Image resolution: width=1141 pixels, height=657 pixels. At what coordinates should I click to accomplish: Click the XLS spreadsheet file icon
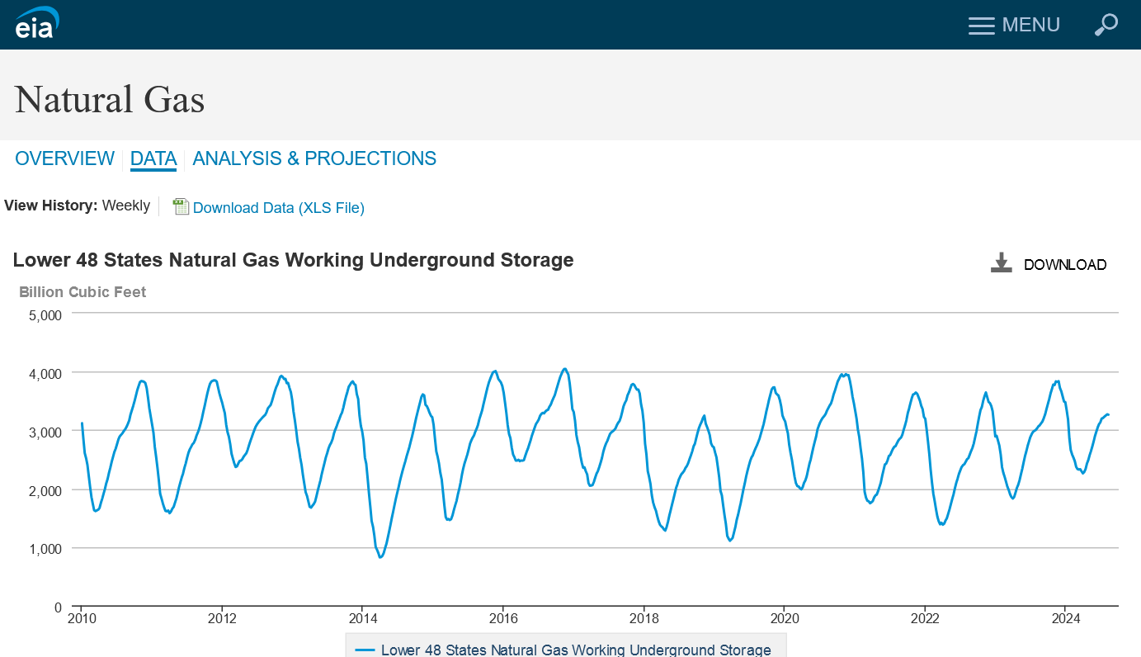pos(181,207)
